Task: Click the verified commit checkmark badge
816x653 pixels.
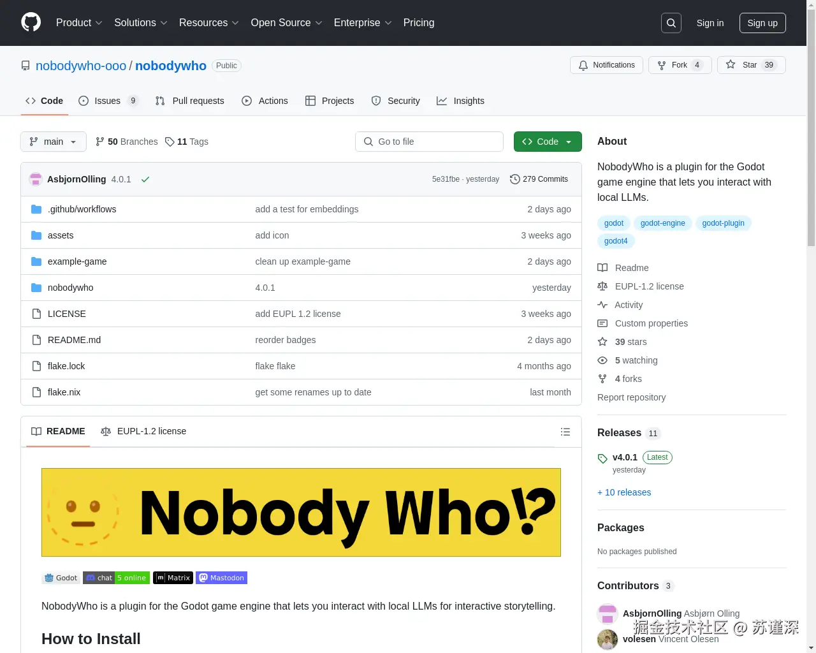Action: pyautogui.click(x=145, y=179)
